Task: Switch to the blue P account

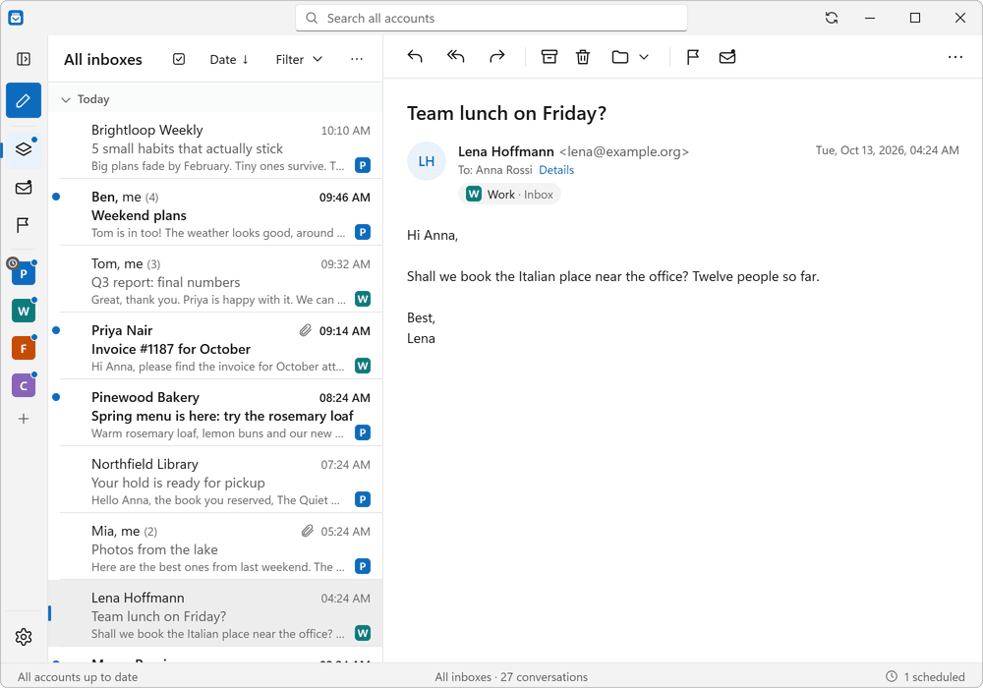Action: coord(24,273)
